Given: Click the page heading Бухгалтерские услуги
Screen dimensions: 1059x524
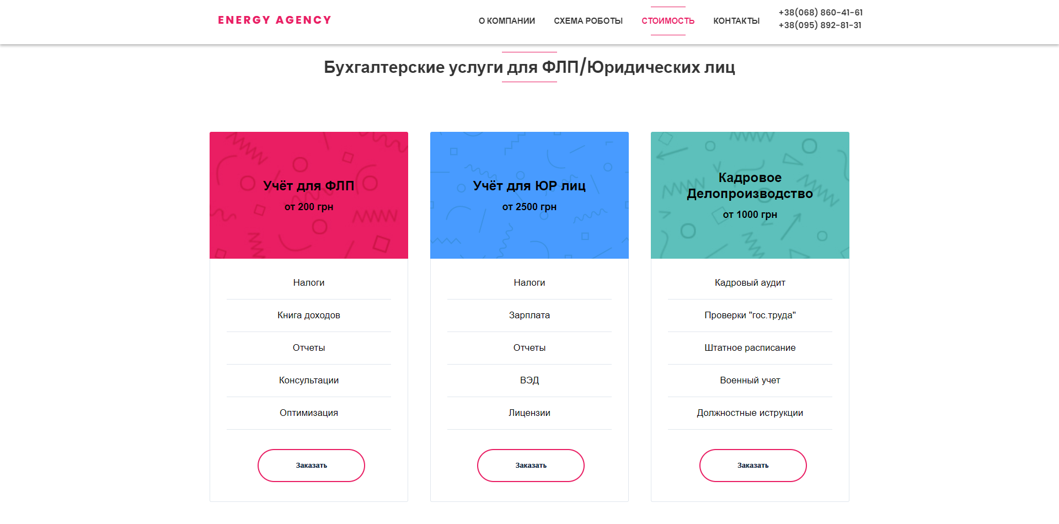Looking at the screenshot, I should pyautogui.click(x=529, y=67).
